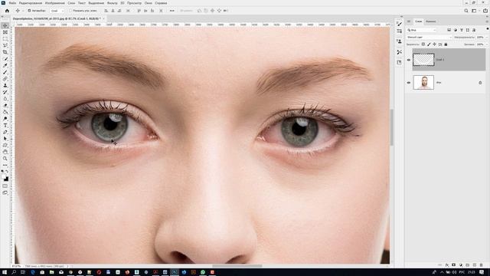Viewport: 490px width, 276px height.
Task: Open the Фильтр menu
Action: coord(112,3)
